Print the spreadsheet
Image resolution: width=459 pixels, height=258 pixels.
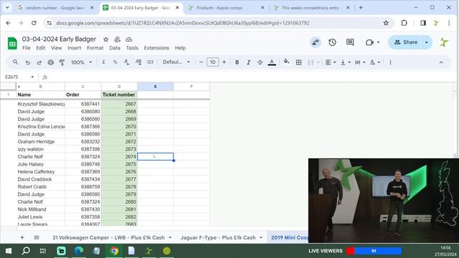click(x=51, y=62)
